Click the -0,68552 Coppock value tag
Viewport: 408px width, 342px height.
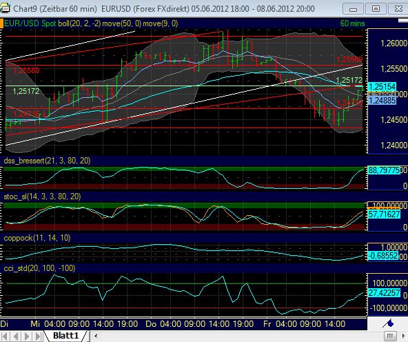point(383,256)
